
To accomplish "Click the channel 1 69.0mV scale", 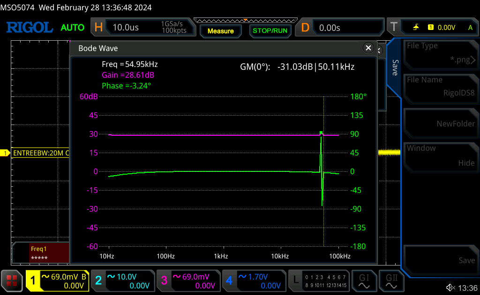I will pos(65,277).
